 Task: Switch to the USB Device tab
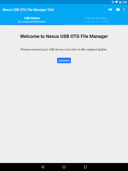pyautogui.click(x=32, y=20)
